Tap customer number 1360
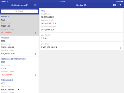 click(x=3, y=41)
